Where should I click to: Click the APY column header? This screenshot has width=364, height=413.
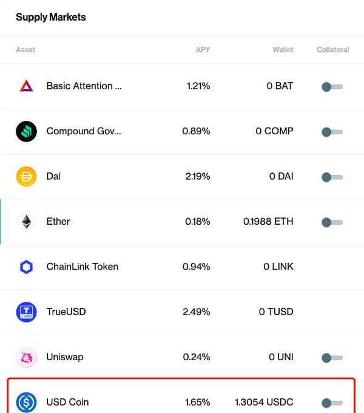(203, 50)
